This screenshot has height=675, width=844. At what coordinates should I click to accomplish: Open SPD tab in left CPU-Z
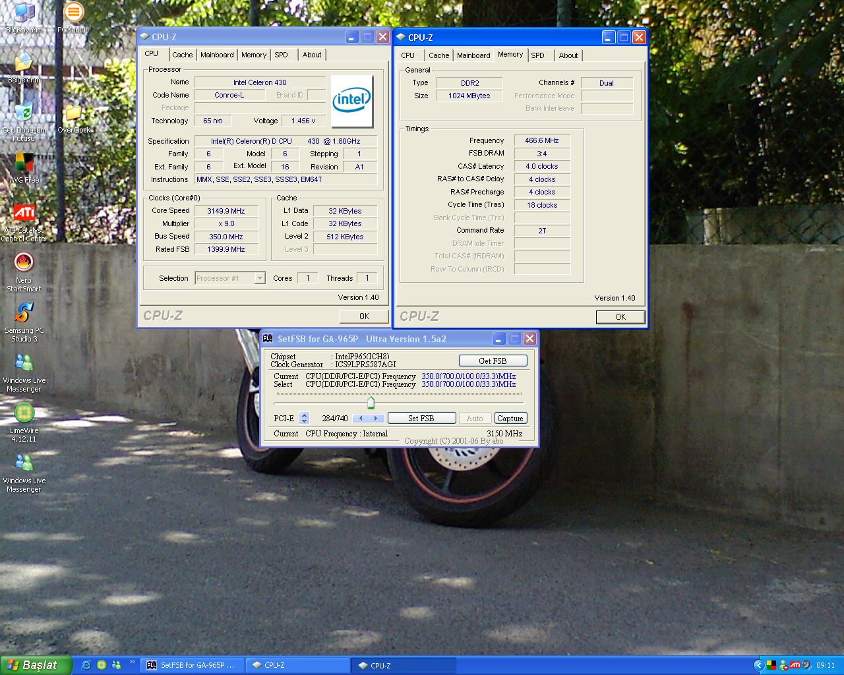(x=282, y=55)
